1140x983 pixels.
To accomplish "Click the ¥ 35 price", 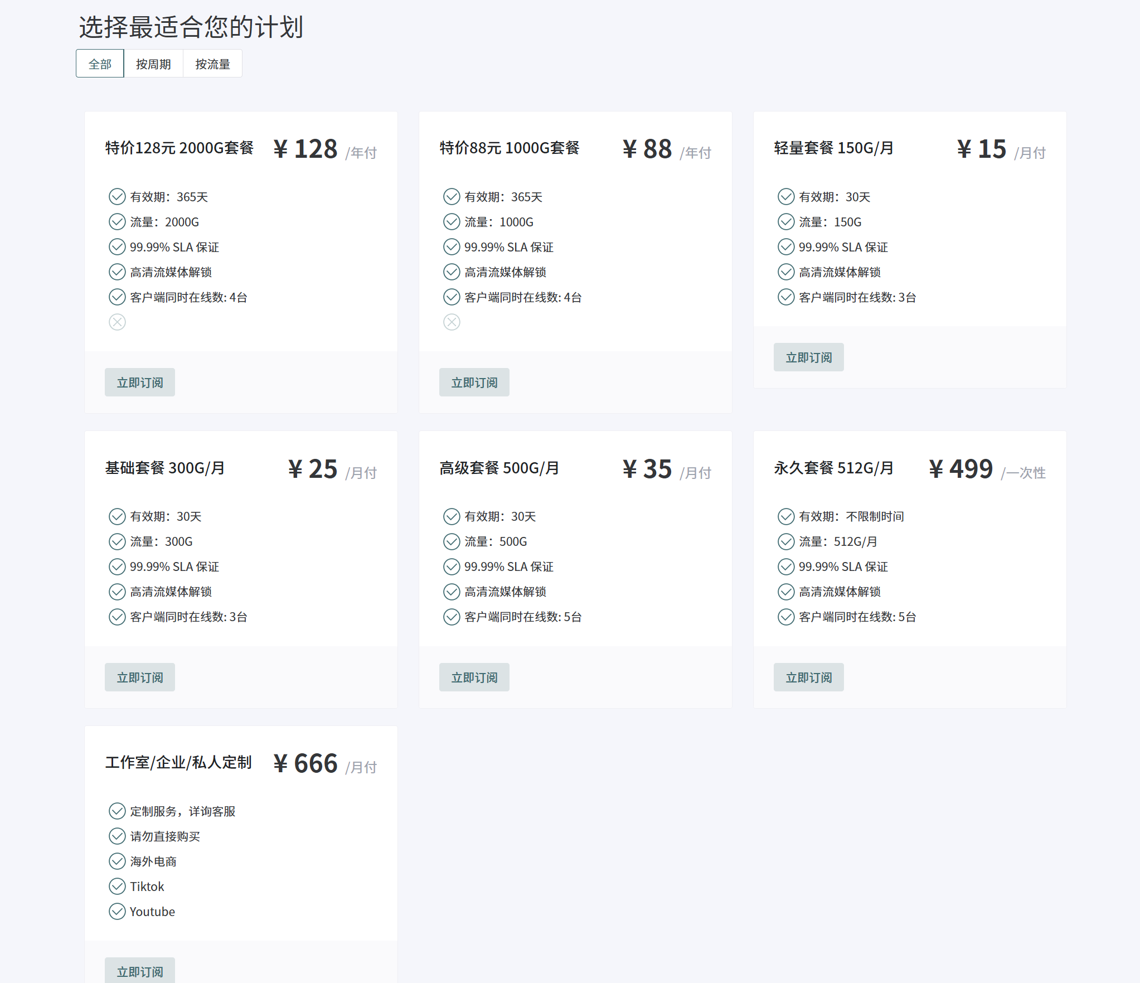I will [647, 469].
